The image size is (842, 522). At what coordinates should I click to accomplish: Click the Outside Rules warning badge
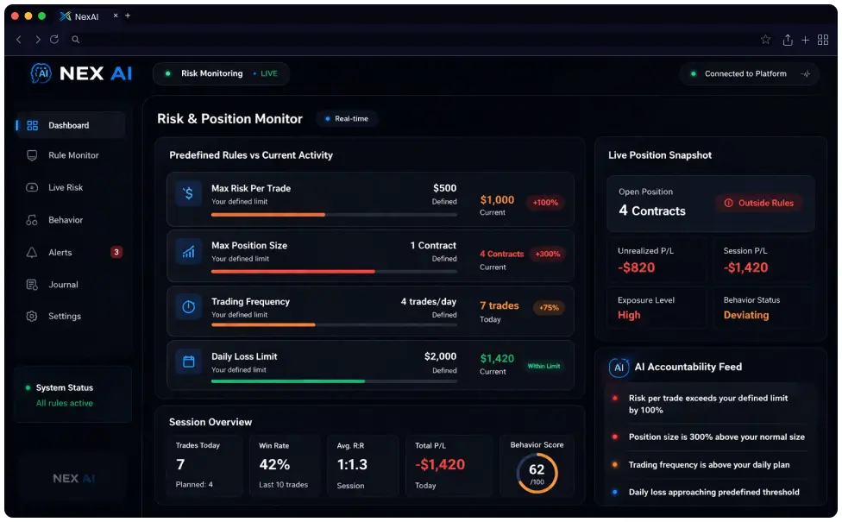(x=759, y=203)
